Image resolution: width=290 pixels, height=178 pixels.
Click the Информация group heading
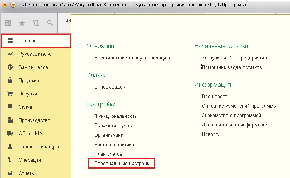coord(212,85)
